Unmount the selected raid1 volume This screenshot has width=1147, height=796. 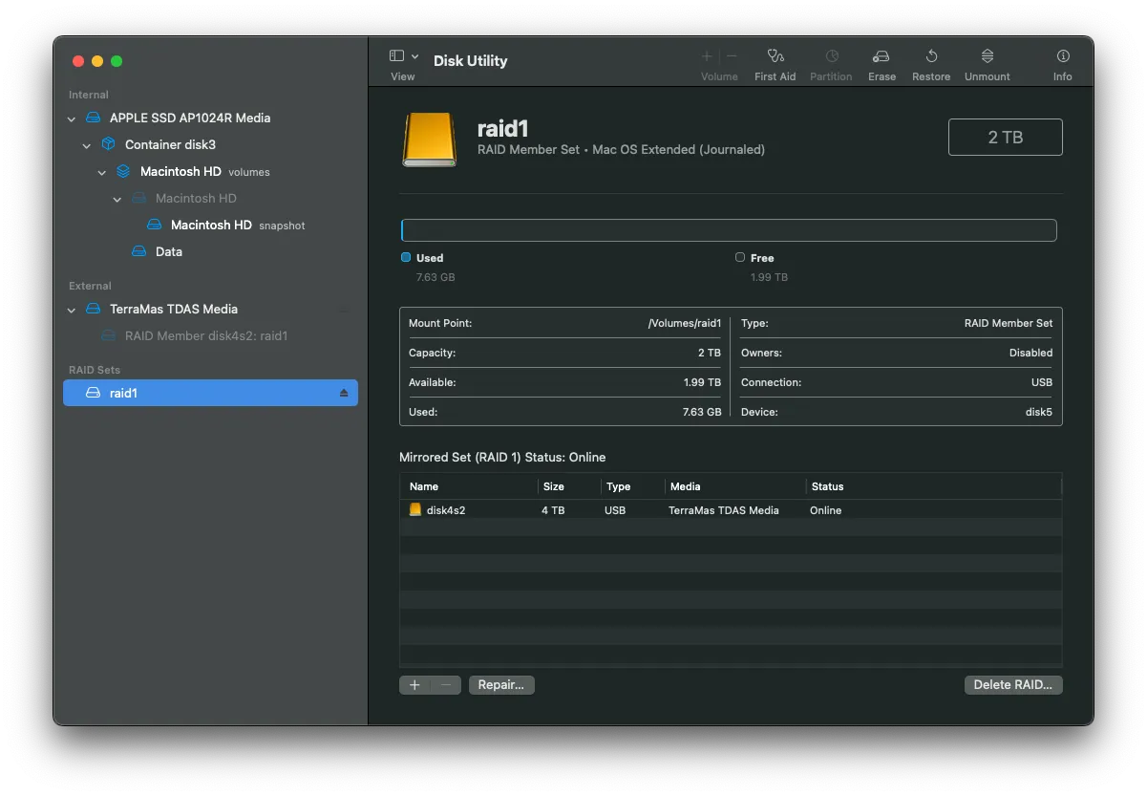coord(987,56)
